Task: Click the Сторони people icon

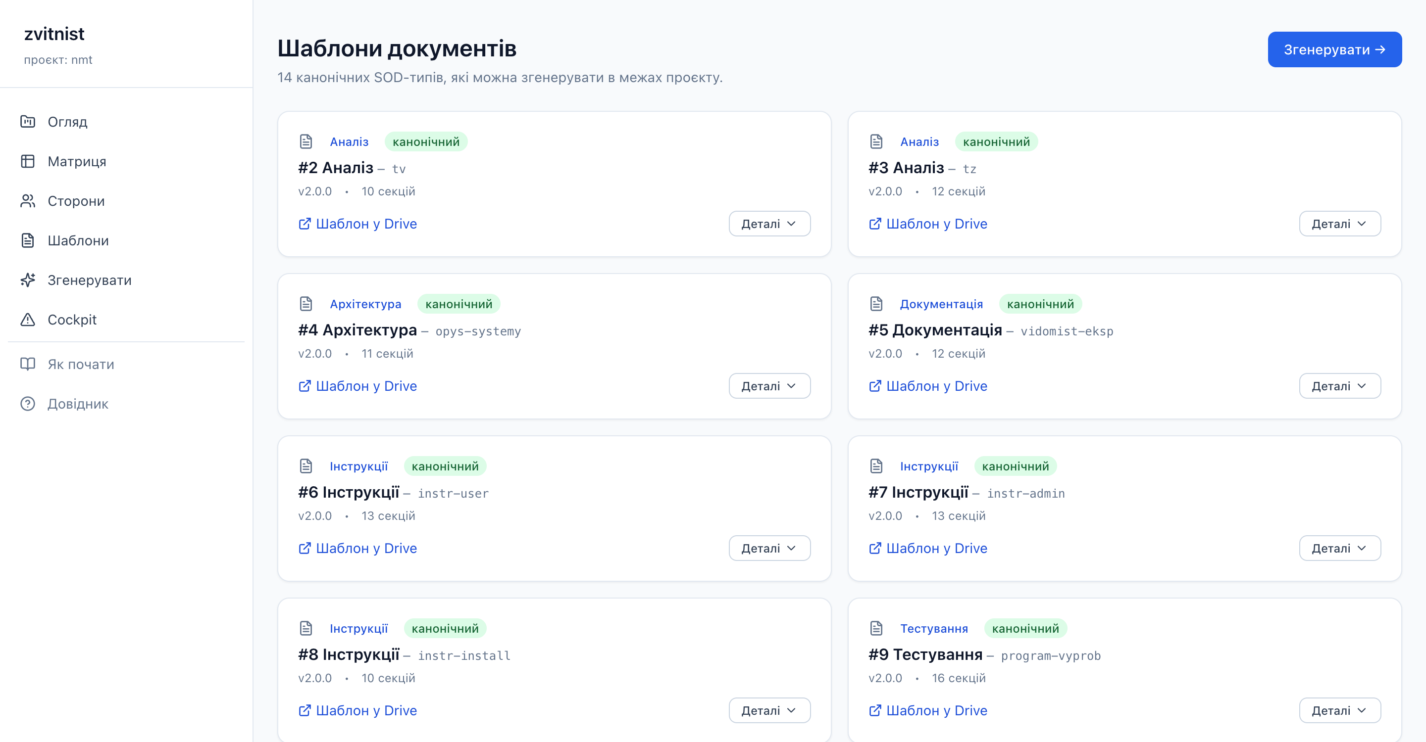Action: 28,201
